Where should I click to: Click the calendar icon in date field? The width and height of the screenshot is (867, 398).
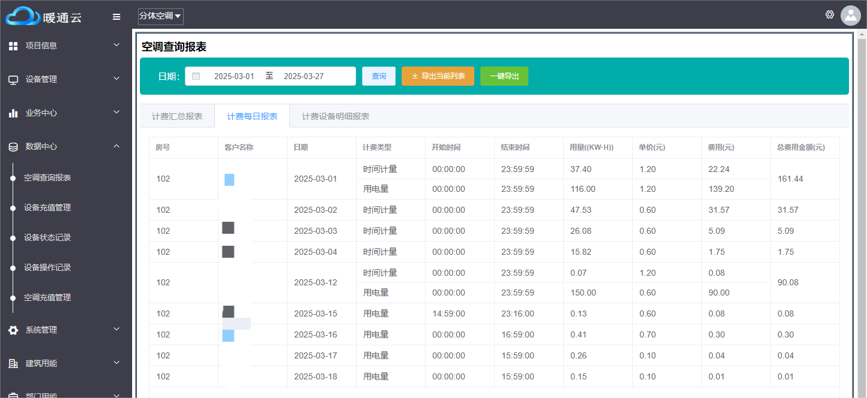[x=196, y=76]
